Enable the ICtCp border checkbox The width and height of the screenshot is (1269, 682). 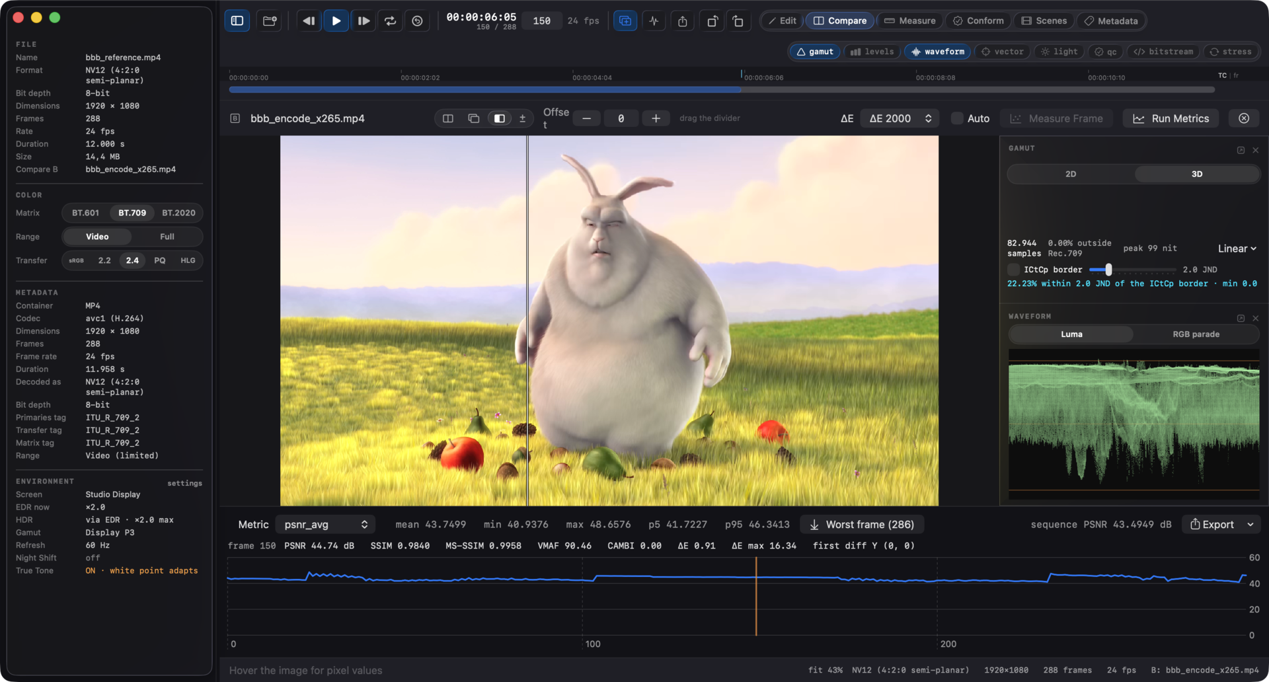coord(1013,270)
